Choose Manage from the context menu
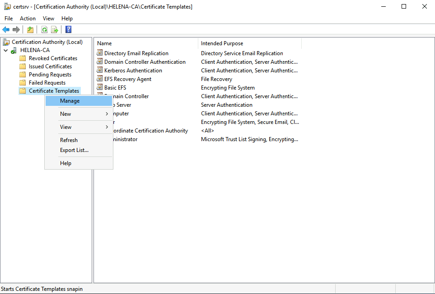 click(70, 101)
